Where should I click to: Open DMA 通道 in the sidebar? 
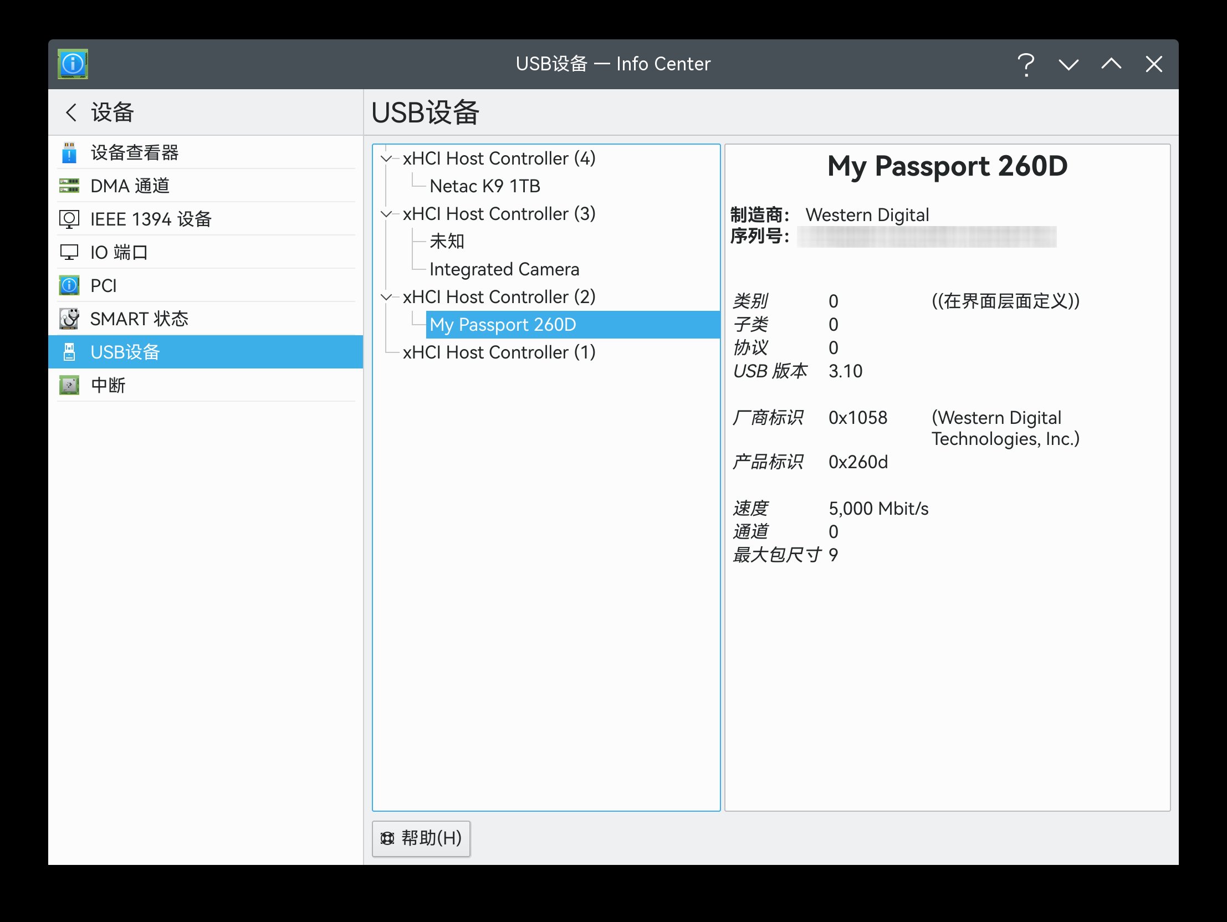206,186
